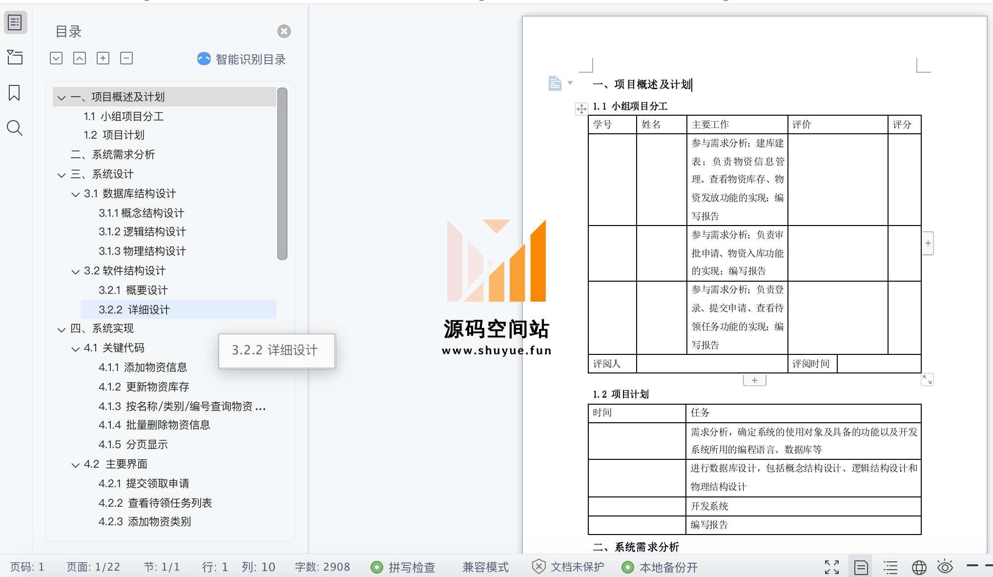This screenshot has height=577, width=993.
Task: Switch to web layout view icon
Action: [919, 567]
